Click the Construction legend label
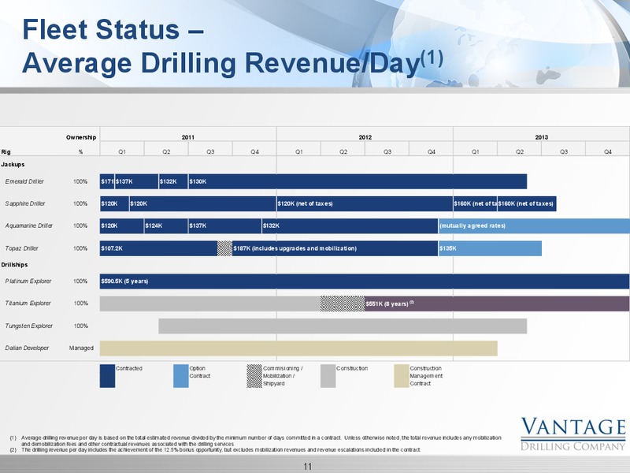This screenshot has width=630, height=473. 352,368
